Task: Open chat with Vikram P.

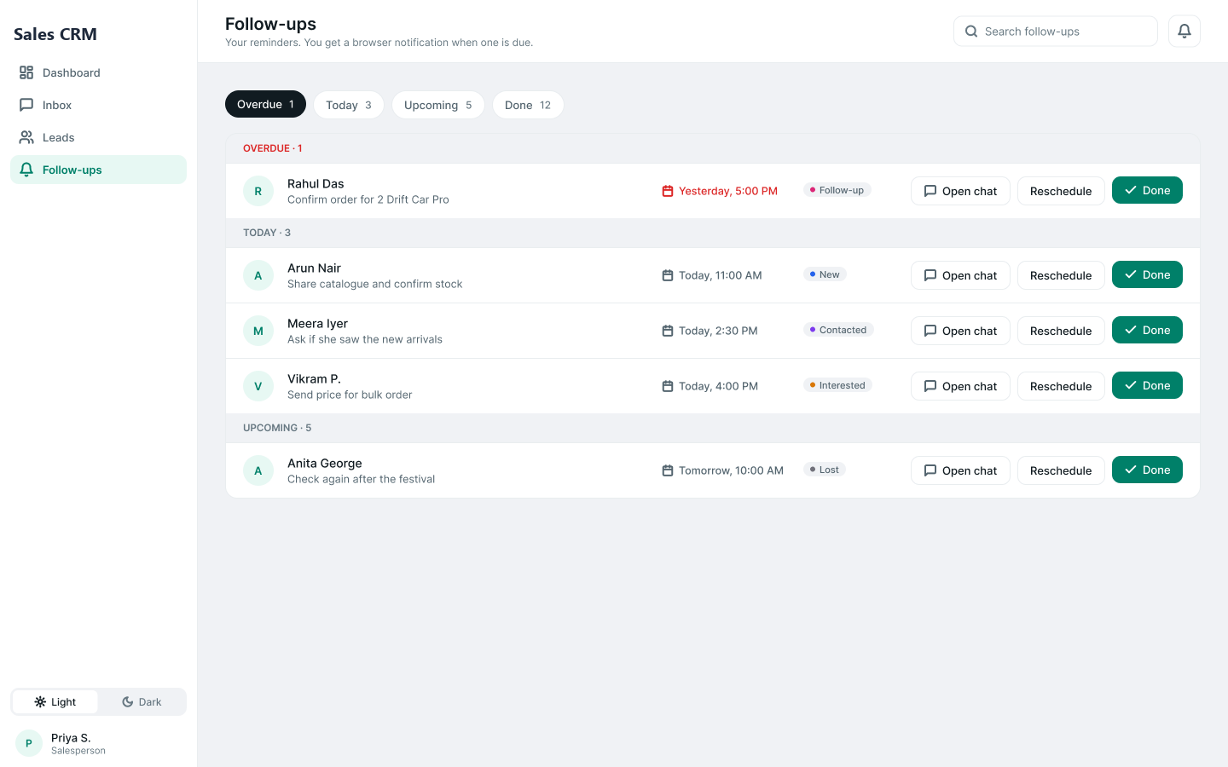Action: click(960, 386)
